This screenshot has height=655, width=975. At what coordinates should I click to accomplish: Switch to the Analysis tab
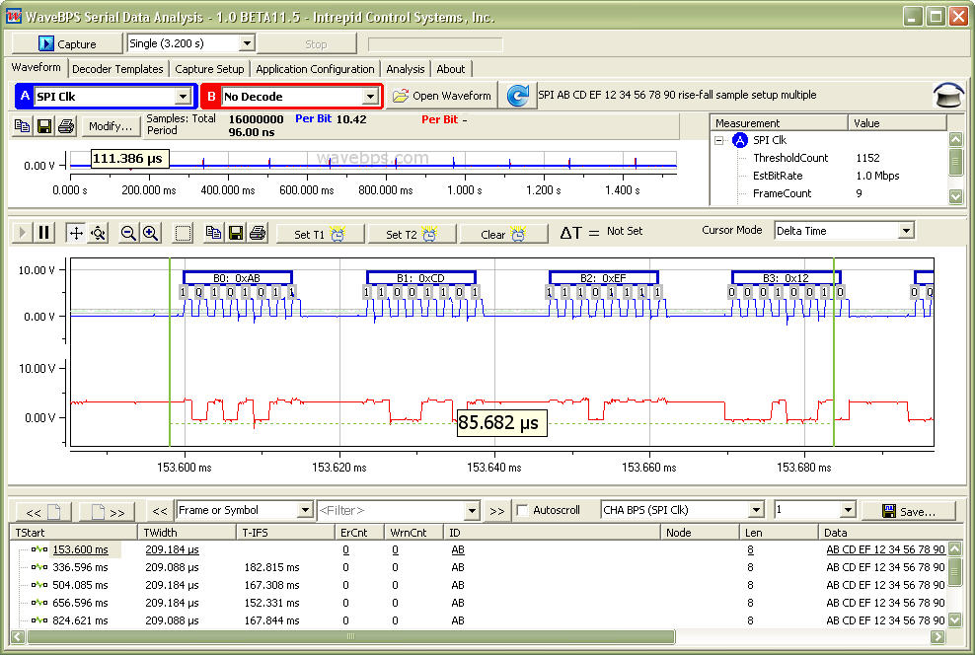pyautogui.click(x=406, y=69)
